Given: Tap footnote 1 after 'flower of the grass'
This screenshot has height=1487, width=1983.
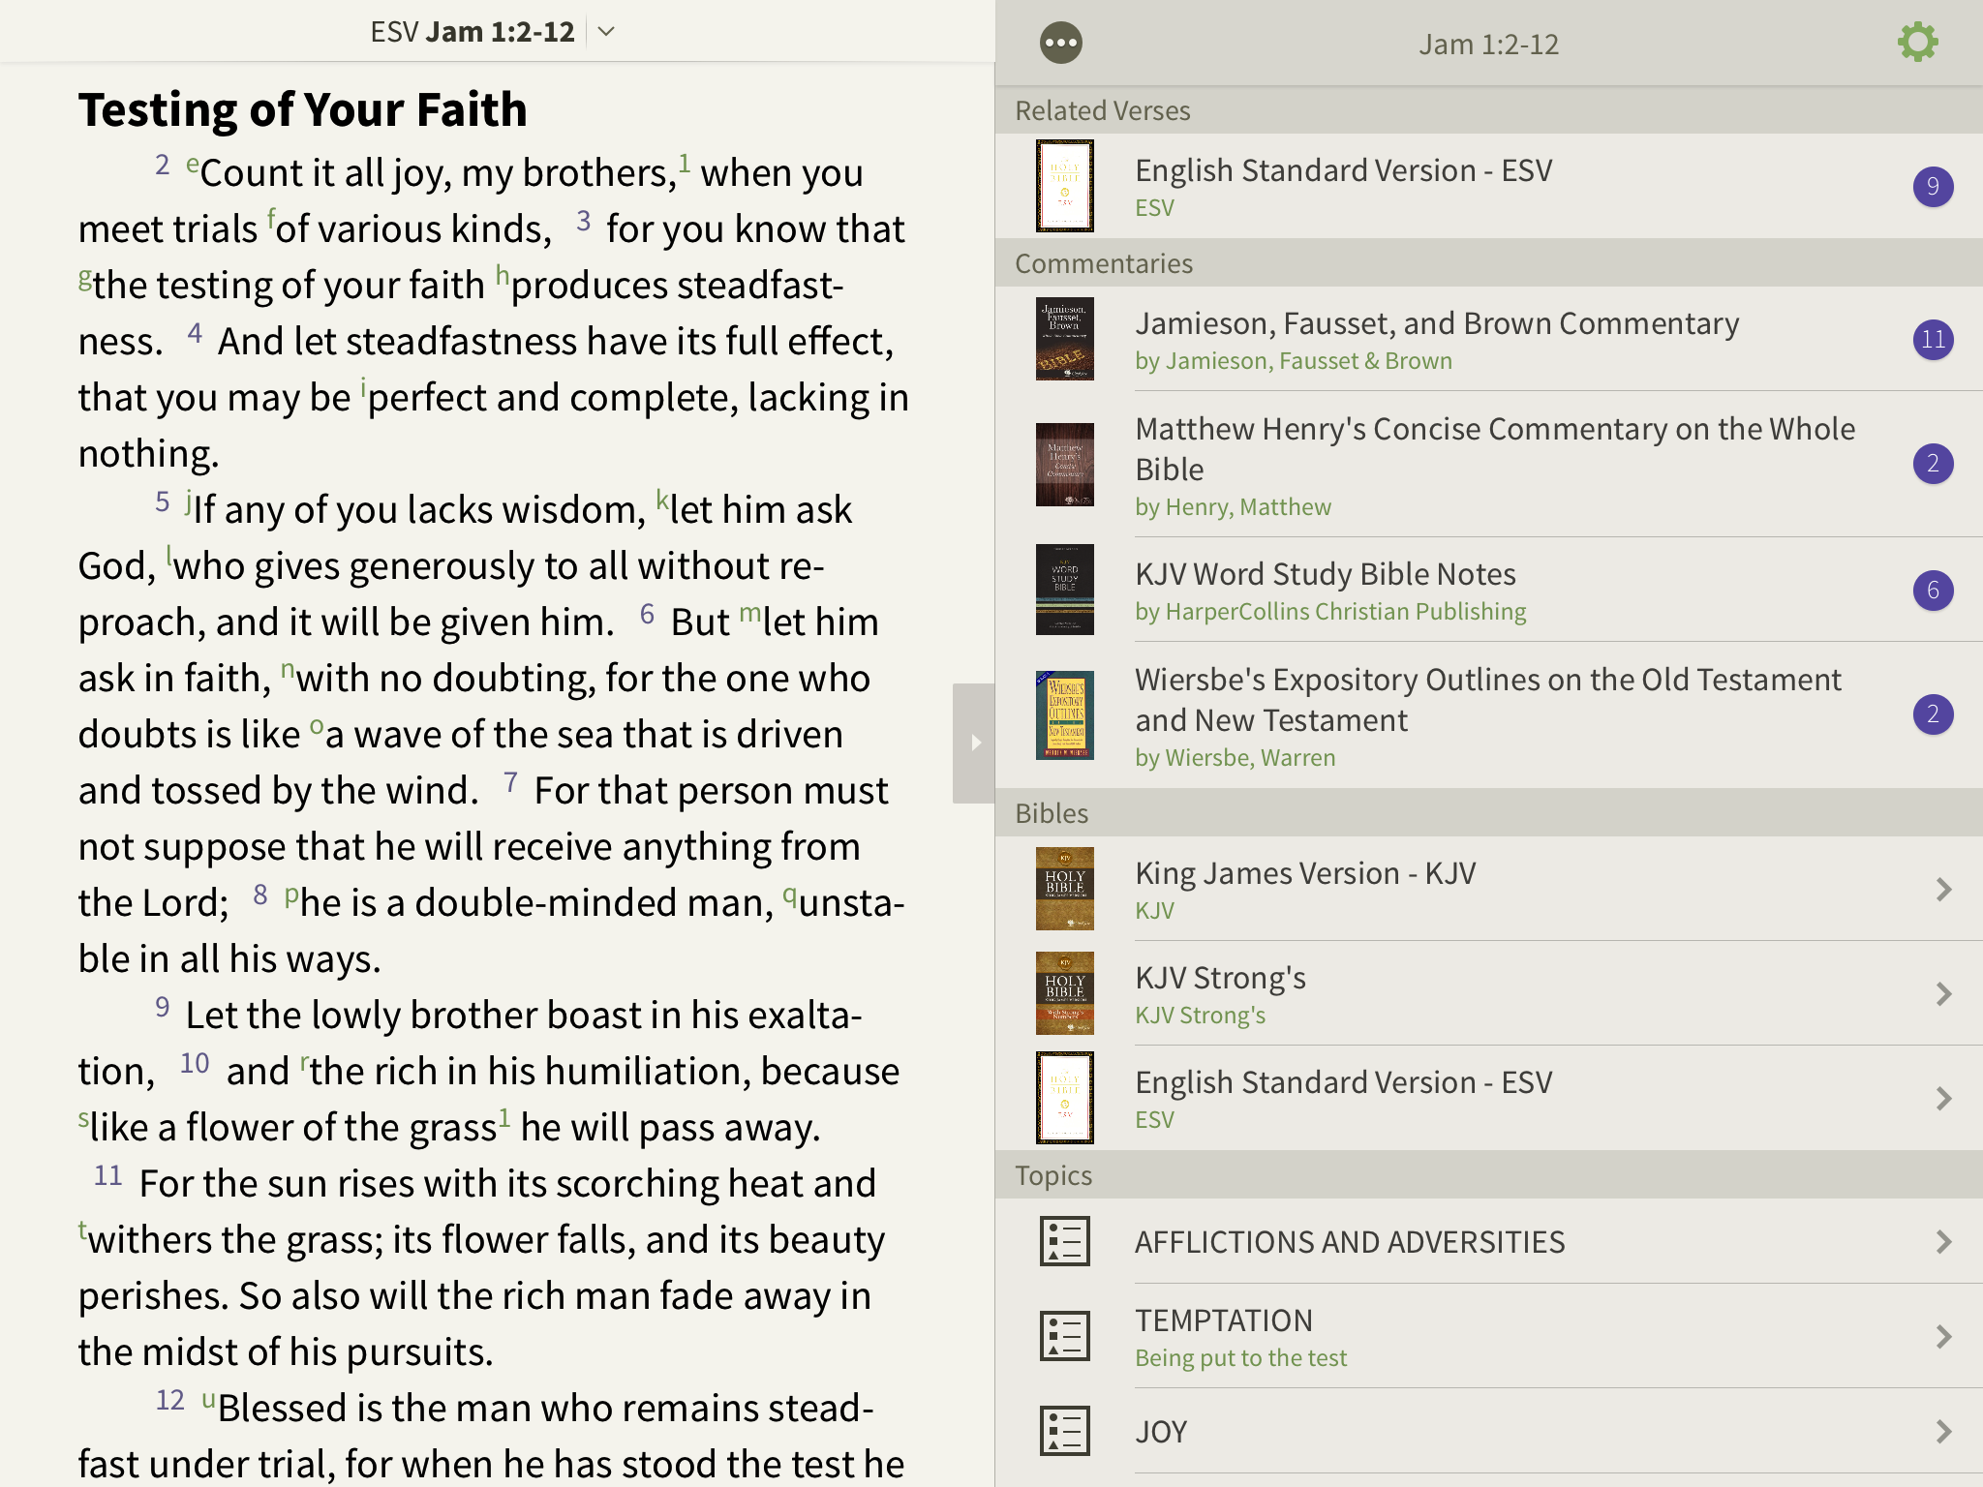Looking at the screenshot, I should (x=503, y=1118).
